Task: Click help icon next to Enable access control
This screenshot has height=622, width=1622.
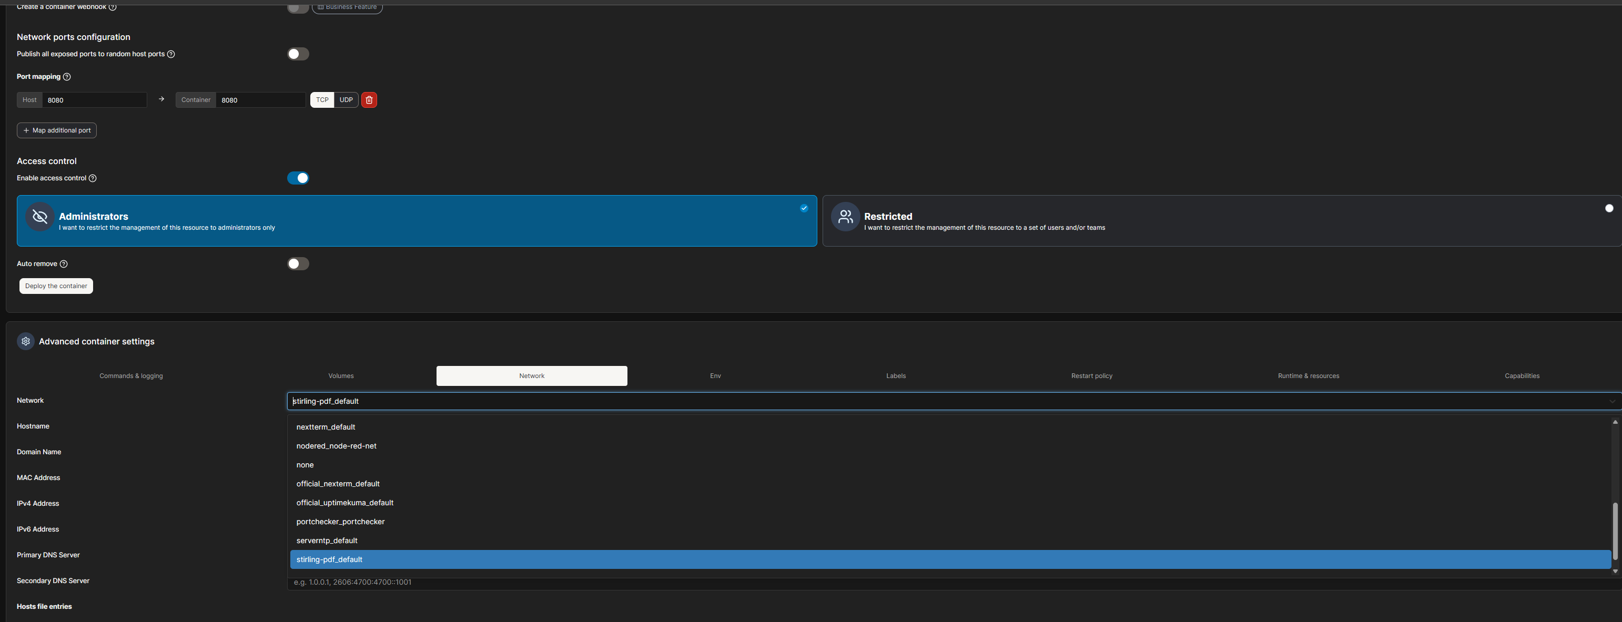Action: [93, 178]
